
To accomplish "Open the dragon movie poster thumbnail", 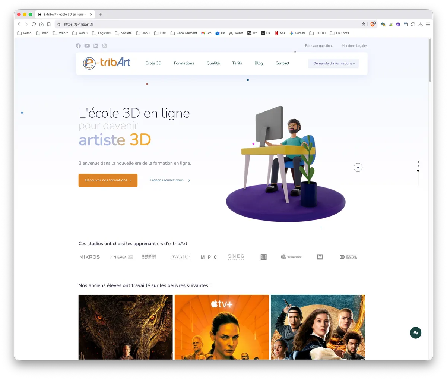I will click(x=126, y=327).
